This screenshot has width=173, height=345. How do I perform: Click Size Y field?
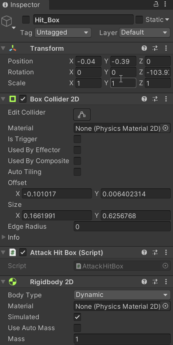[136, 216]
